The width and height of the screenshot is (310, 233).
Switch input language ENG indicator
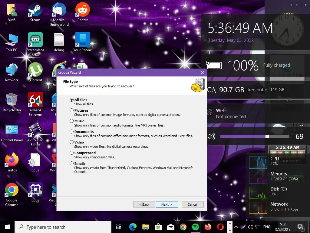267,227
